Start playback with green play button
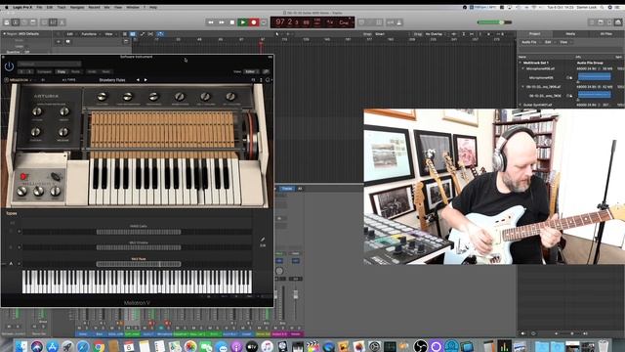Viewport: 625px width, 352px height. click(242, 22)
